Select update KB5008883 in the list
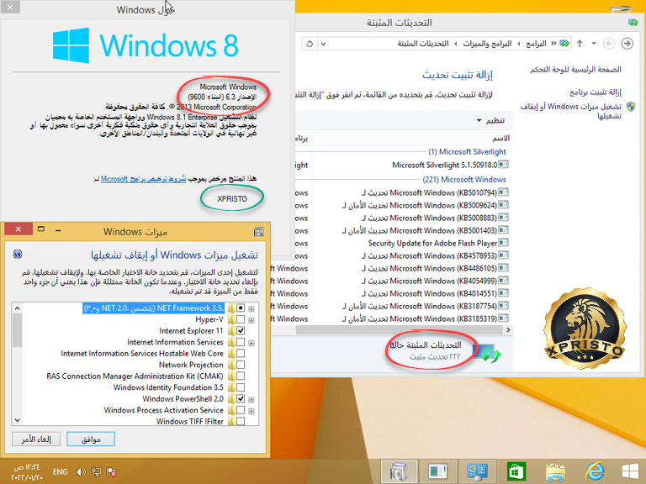 pyautogui.click(x=435, y=218)
